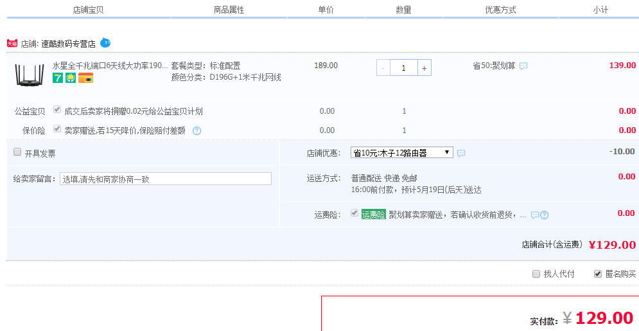Click the subtotal 139.00
This screenshot has width=639, height=331.
[x=622, y=65]
